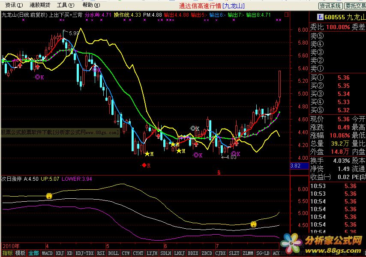The image size is (366, 257).
Task: Click month 7 timeline marker
Action: (217, 246)
